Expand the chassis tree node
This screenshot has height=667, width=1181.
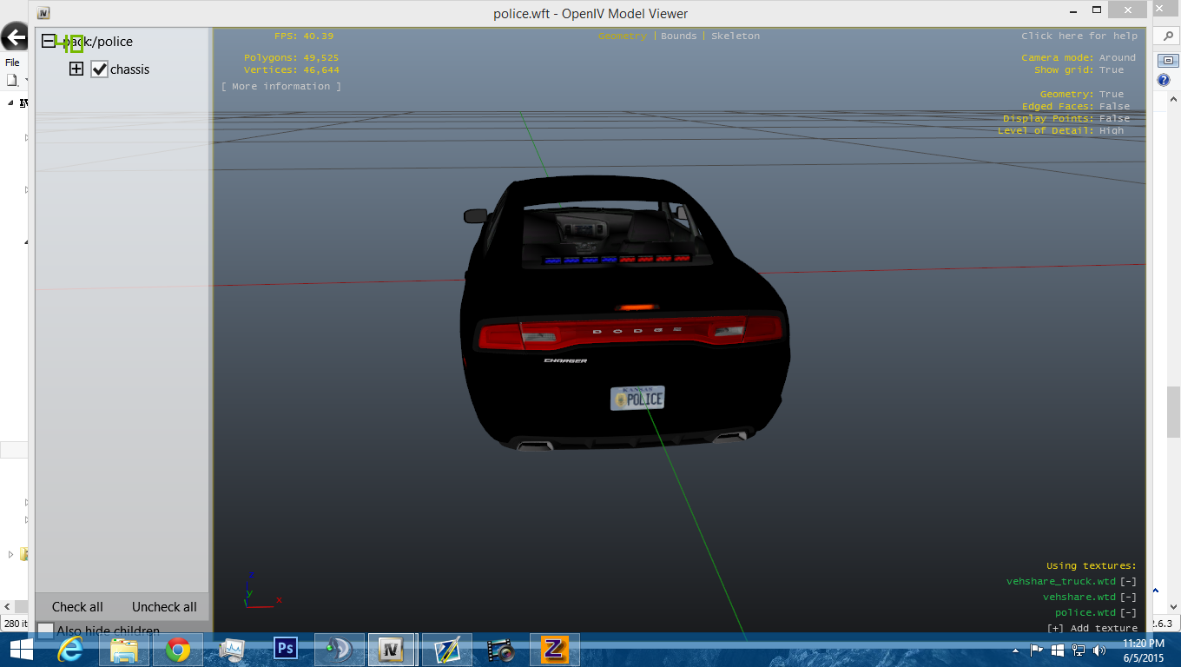pos(76,69)
